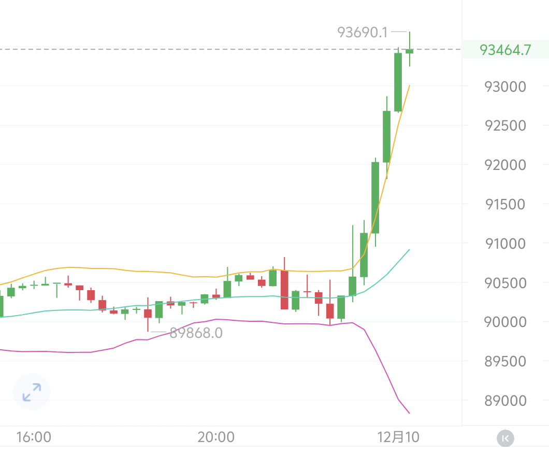Select the 89868.0 low price marker
The image size is (549, 455).
(196, 333)
